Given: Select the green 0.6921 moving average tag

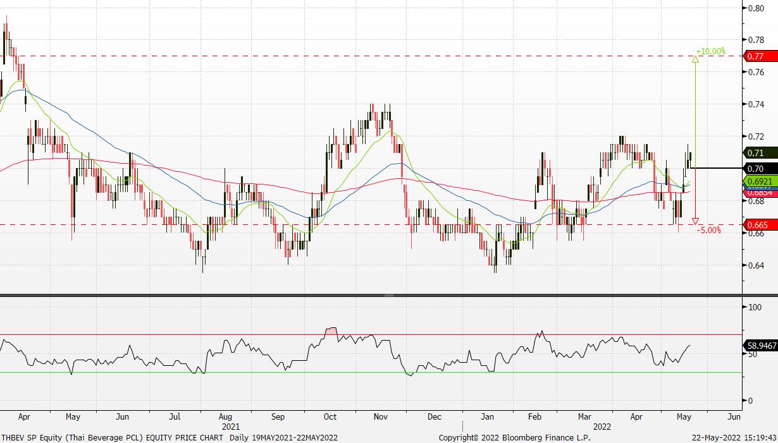Looking at the screenshot, I should point(759,181).
